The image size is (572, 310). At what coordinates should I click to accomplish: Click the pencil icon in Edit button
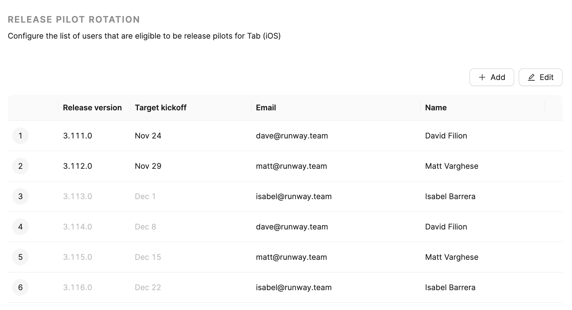click(531, 77)
